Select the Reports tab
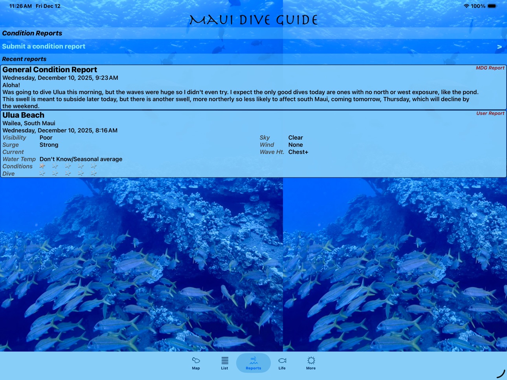Viewport: 507px width, 380px height. click(253, 363)
